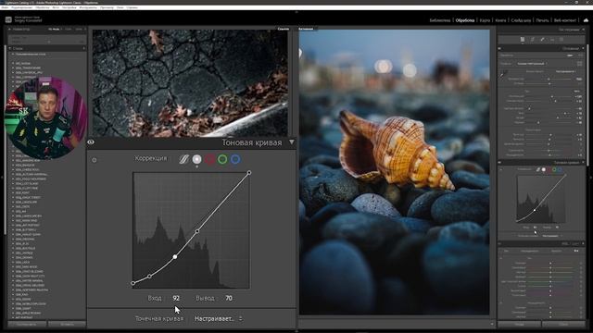The image size is (593, 333).
Task: Open the Печать module
Action: 542,20
